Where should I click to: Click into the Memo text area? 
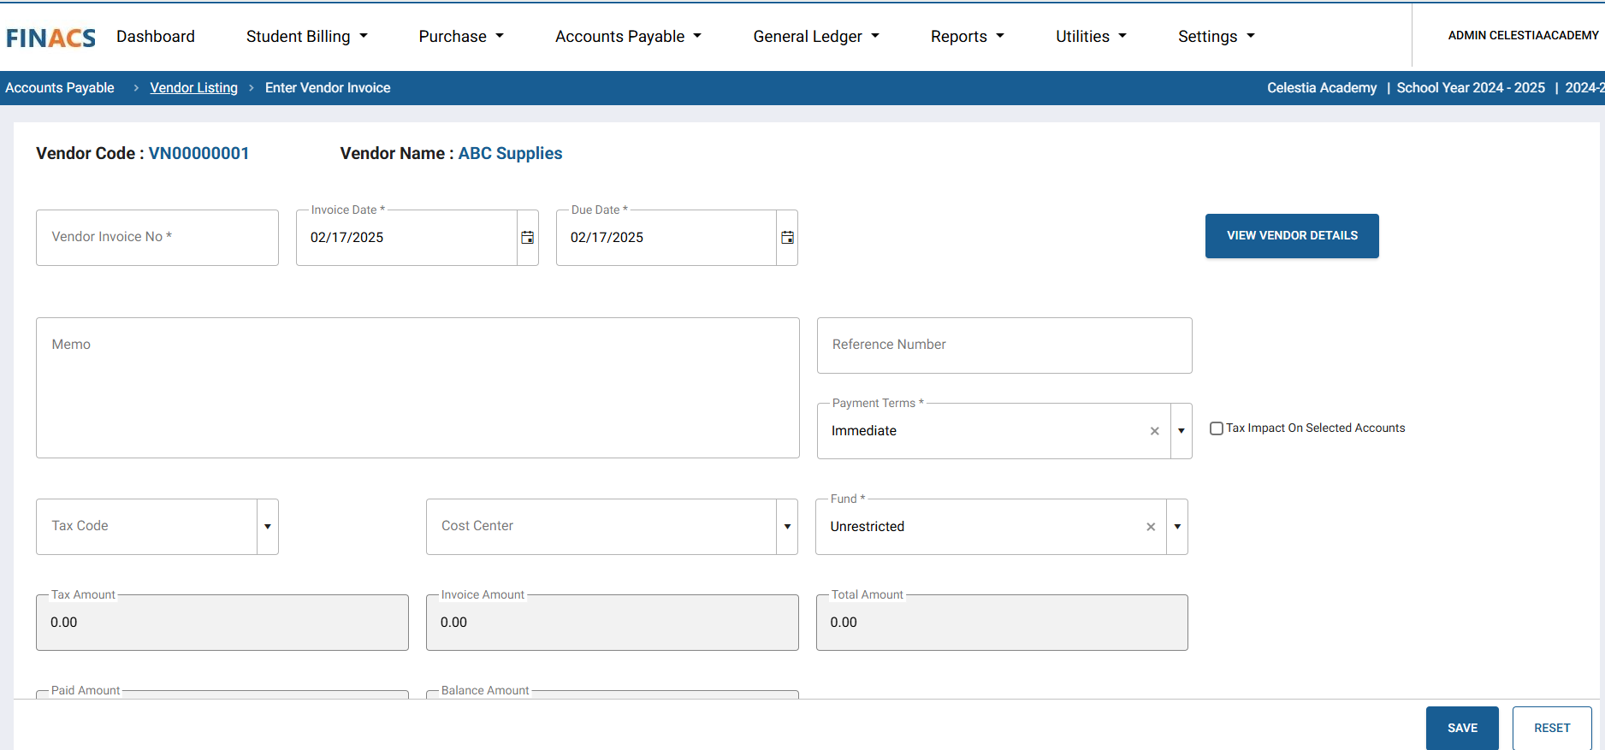[x=418, y=388]
